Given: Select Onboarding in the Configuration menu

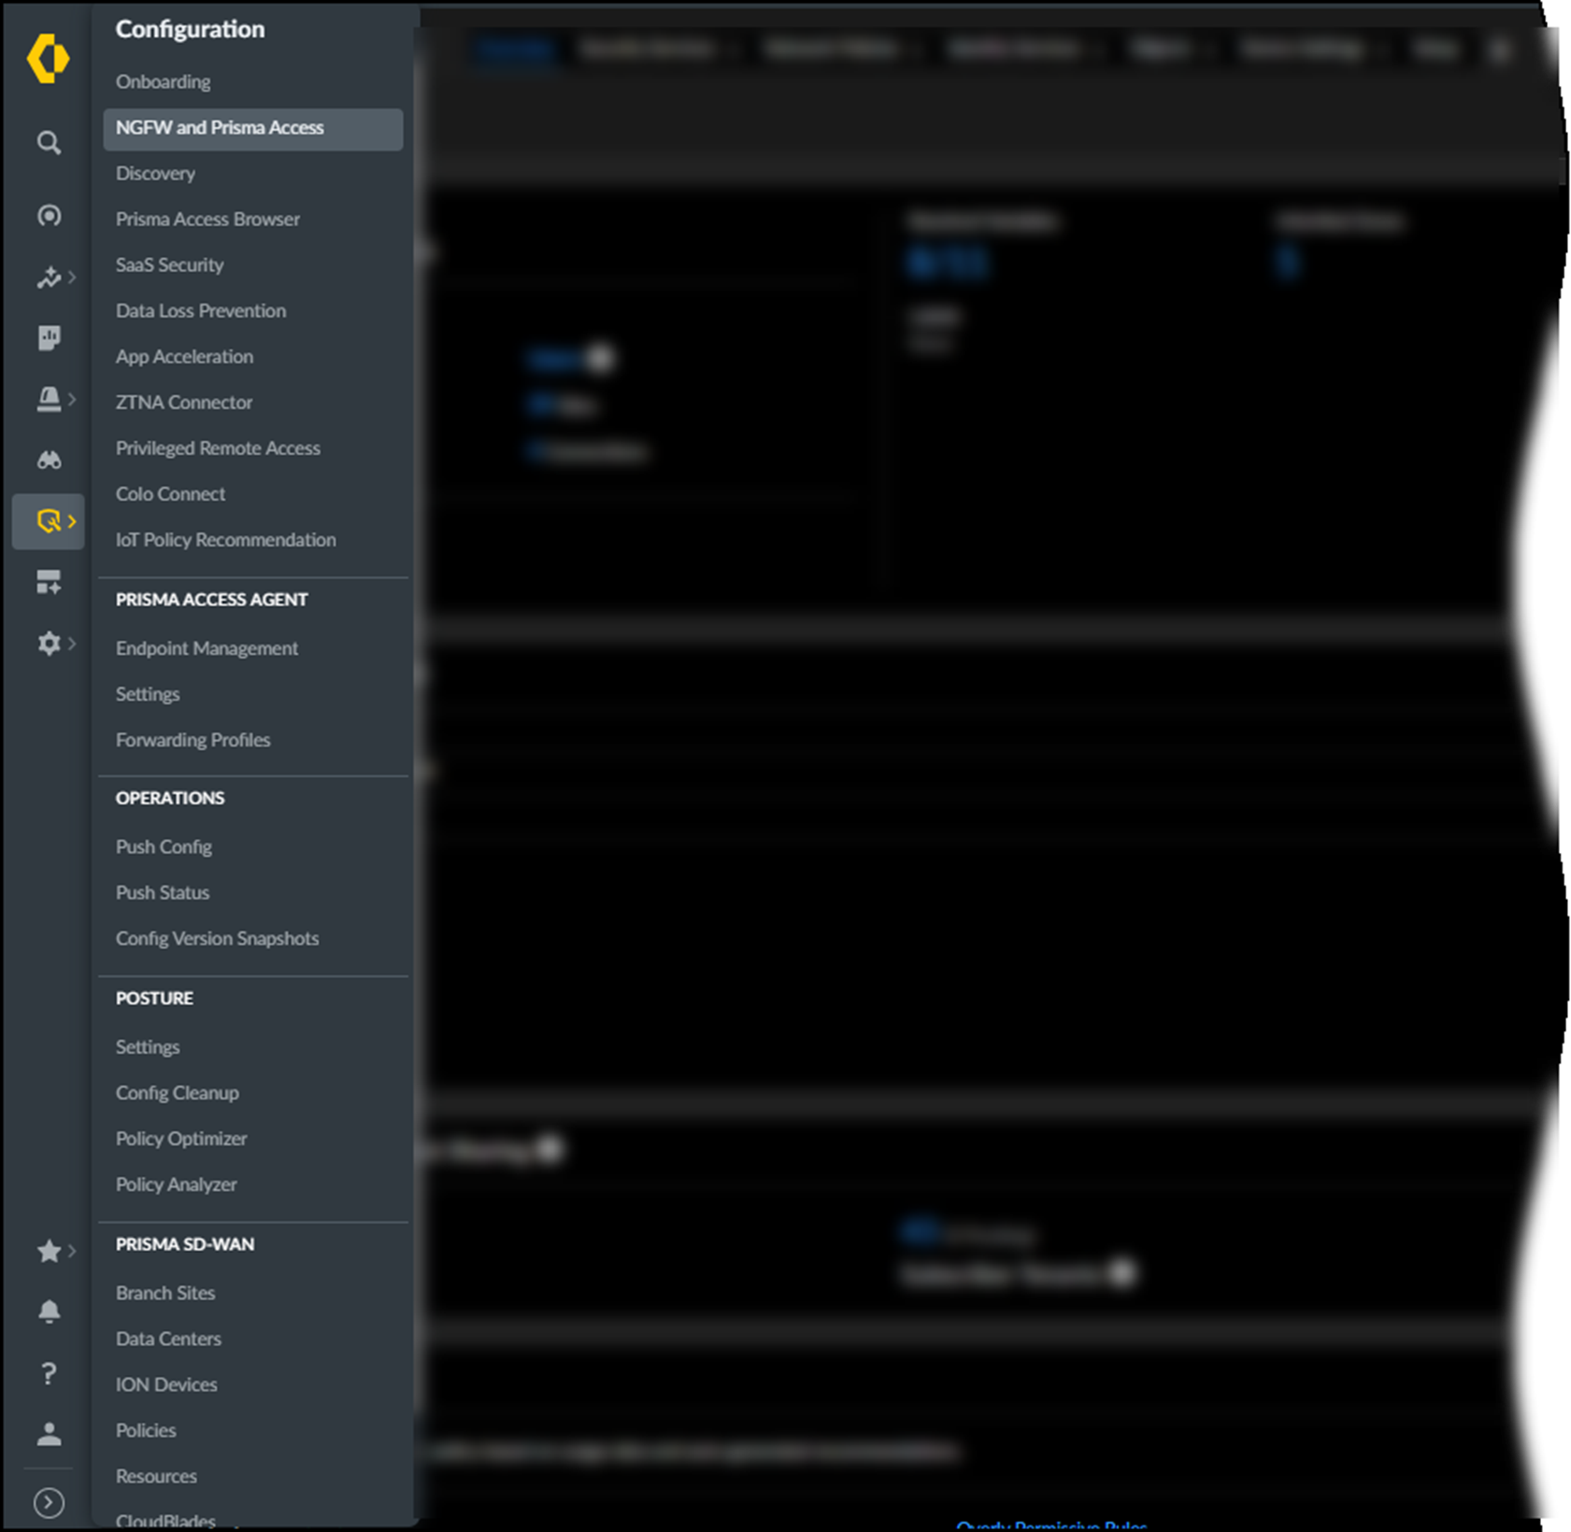Looking at the screenshot, I should point(163,81).
